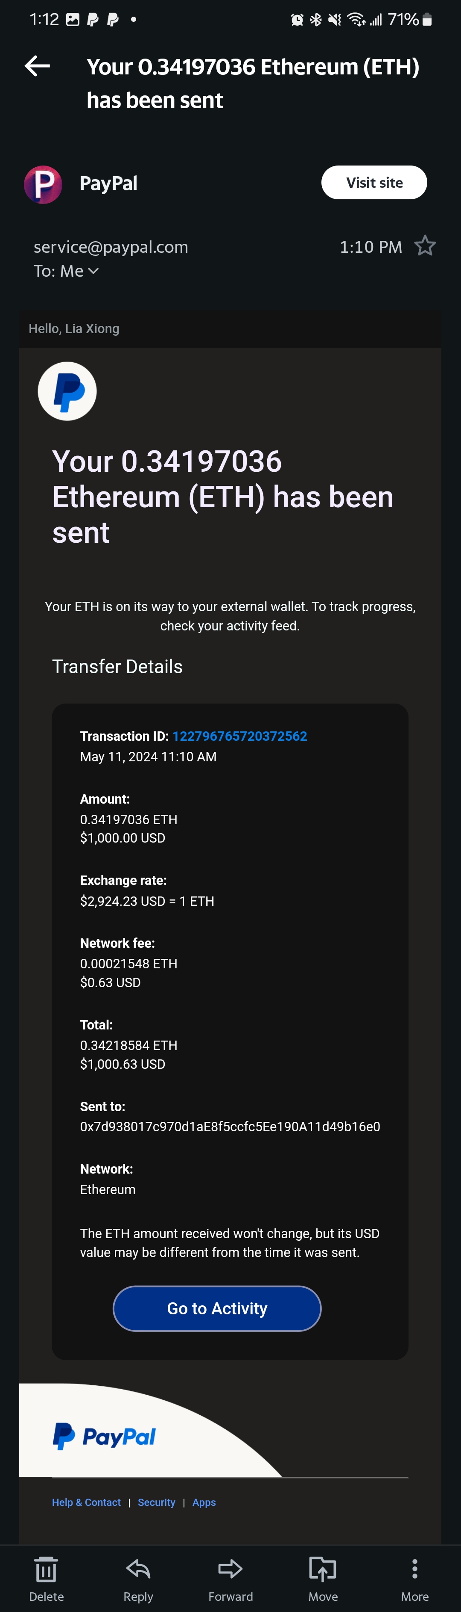
Task: Open transaction ID 122796765720372562 link
Action: click(x=239, y=736)
